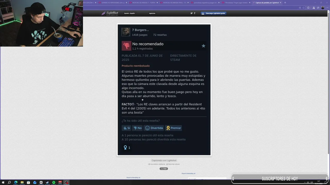
Task: Click the star icon beside No recomendado
Action: 203,46
